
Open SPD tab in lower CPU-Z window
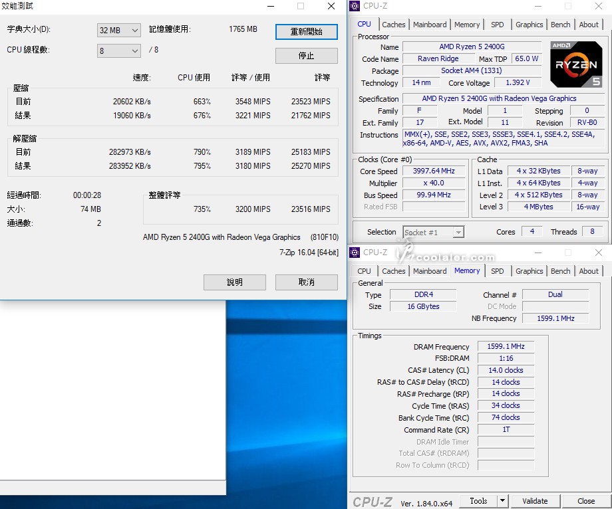498,271
